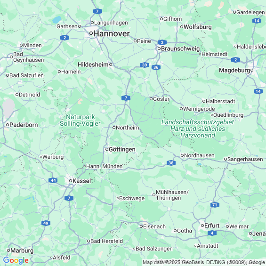Click the A 44 highway shield near Kassel
Image resolution: width=266 pixels, height=266 pixels.
pos(53,180)
